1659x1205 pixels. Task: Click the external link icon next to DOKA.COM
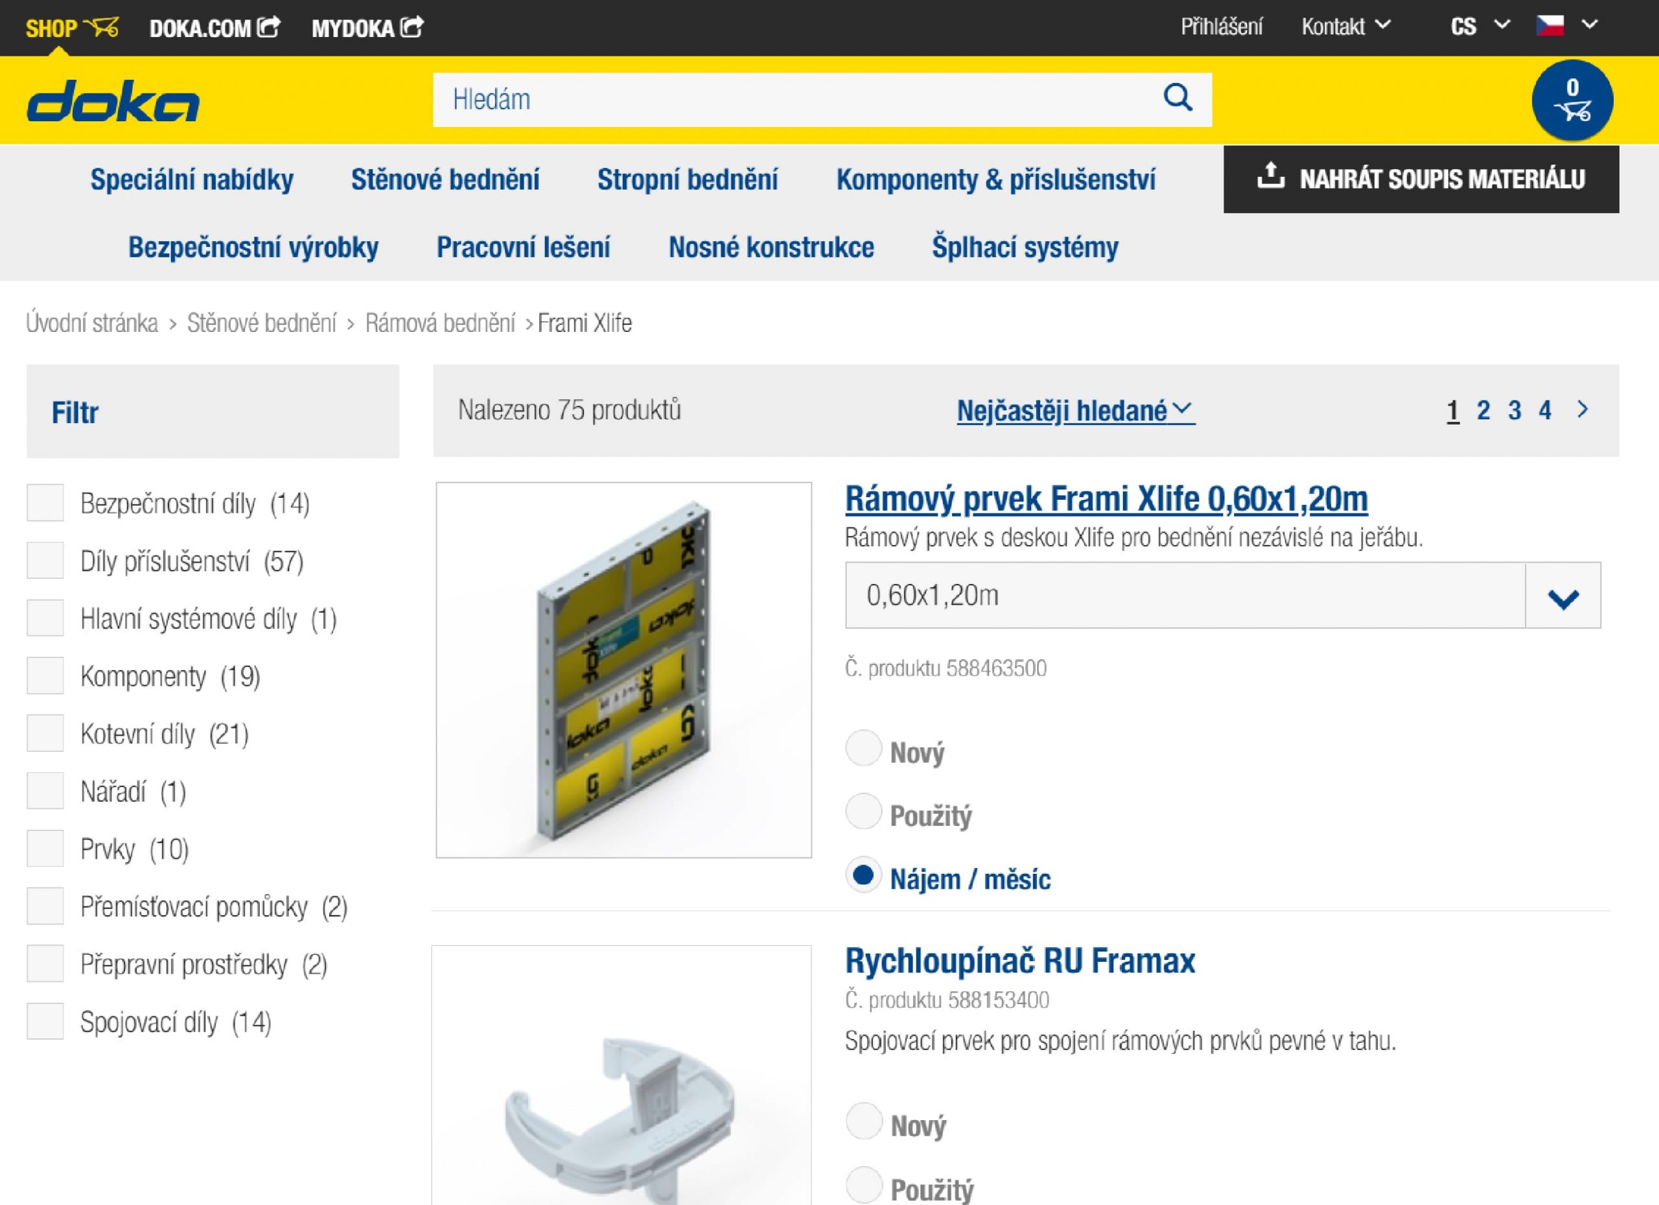(x=269, y=27)
